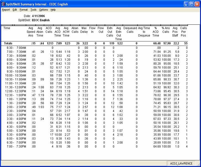The height and width of the screenshot is (167, 201).
Task: Open the Tools menu
Action: pos(33,10)
